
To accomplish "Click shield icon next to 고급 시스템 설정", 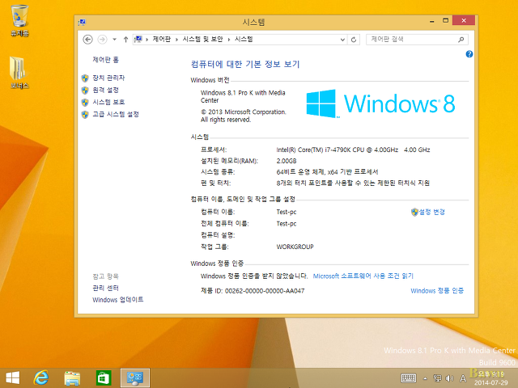I will pos(85,115).
